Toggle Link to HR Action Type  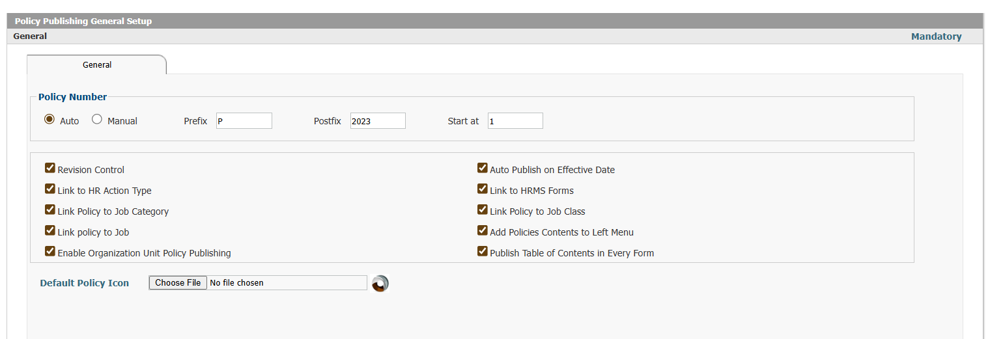point(50,189)
